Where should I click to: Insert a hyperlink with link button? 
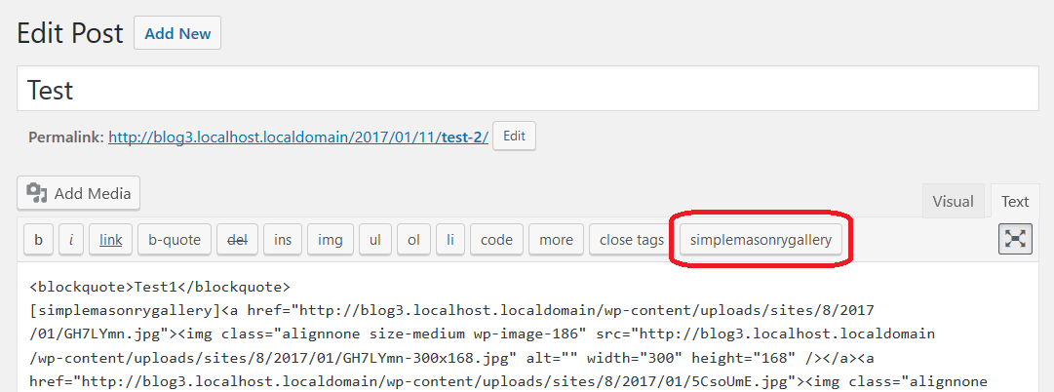pos(111,239)
